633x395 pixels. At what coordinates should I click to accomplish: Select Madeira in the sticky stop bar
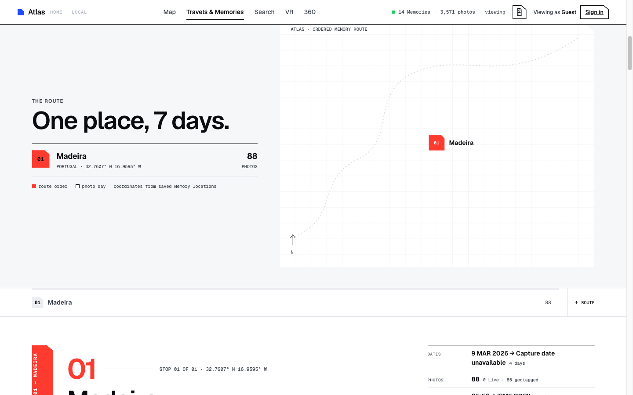pyautogui.click(x=60, y=302)
